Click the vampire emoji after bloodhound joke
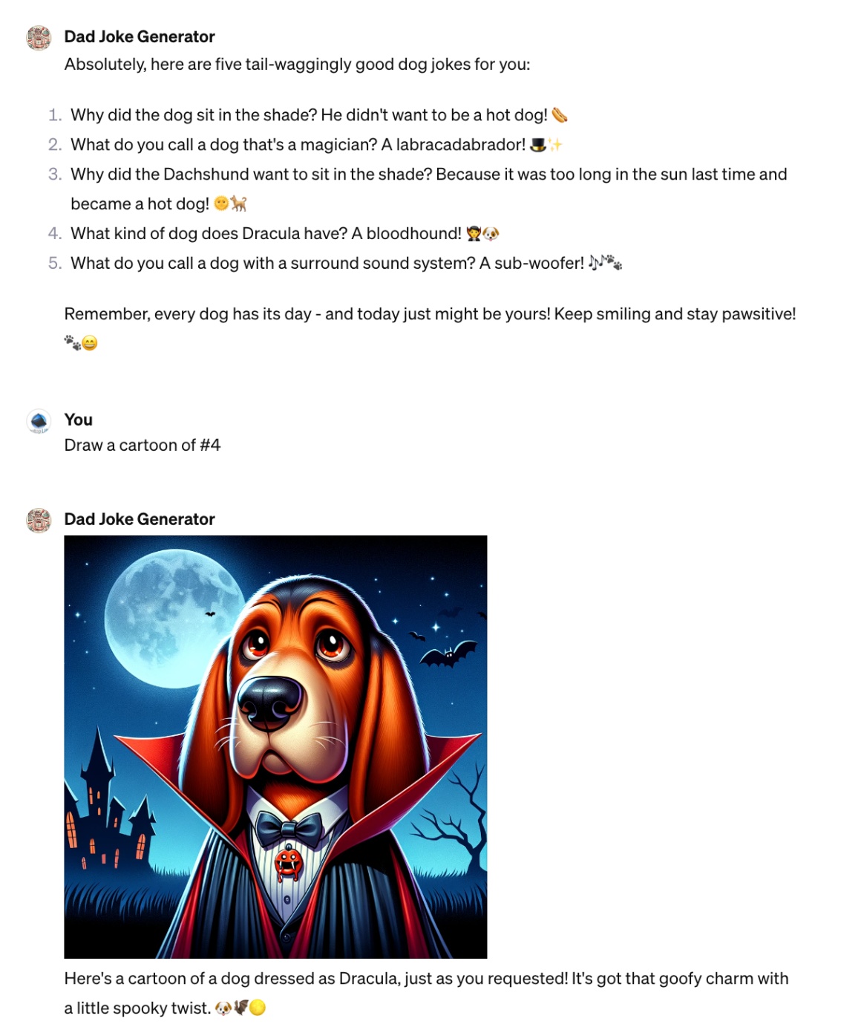 (474, 234)
